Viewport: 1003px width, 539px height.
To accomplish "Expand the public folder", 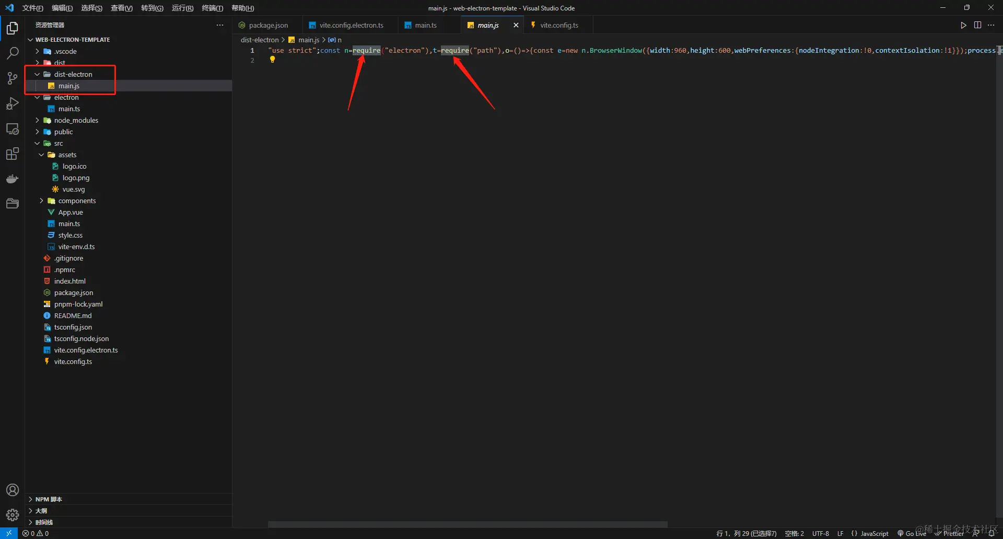I will click(129, 132).
